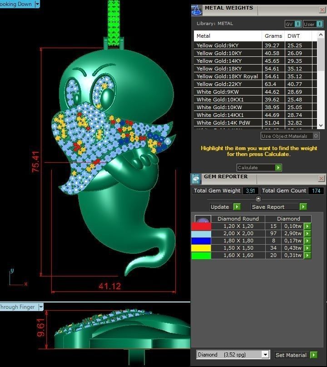Select the dark blue gem color swatch
Image resolution: width=327 pixels, height=367 pixels.
(x=201, y=241)
